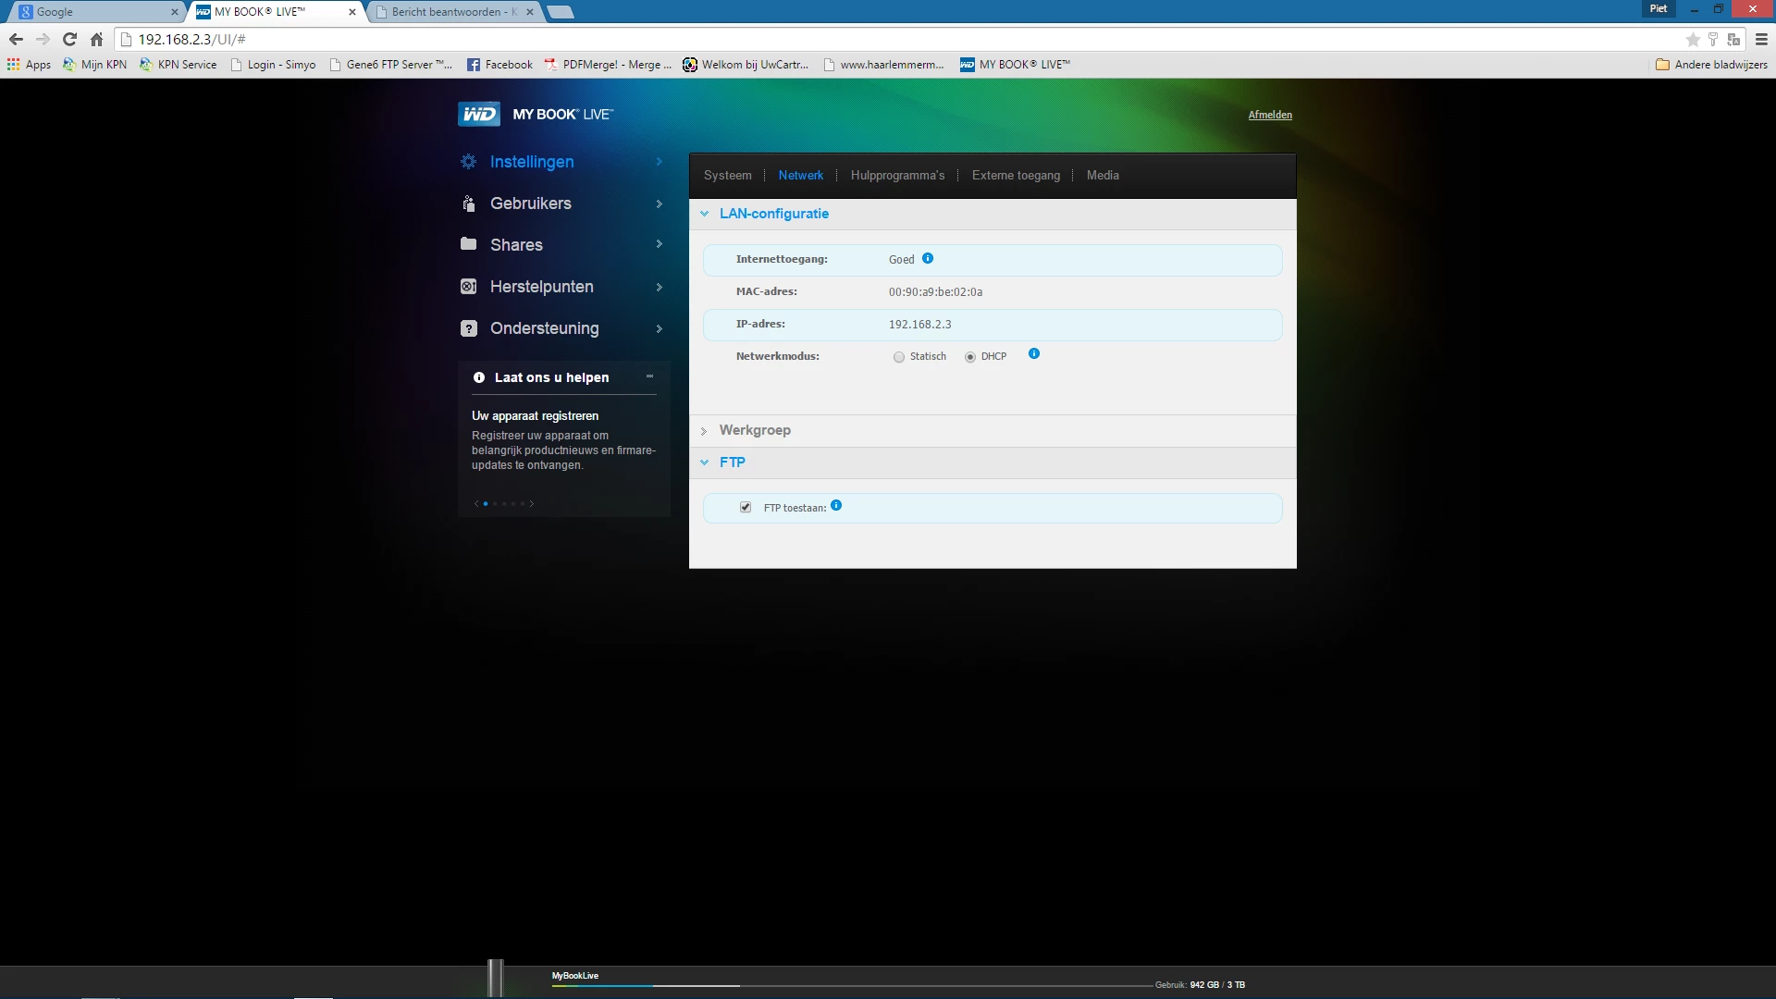The image size is (1776, 999).
Task: Click the Shares folder icon
Action: coord(469,244)
